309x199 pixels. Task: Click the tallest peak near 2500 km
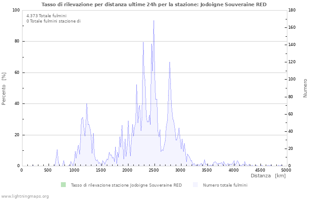(x=154, y=21)
